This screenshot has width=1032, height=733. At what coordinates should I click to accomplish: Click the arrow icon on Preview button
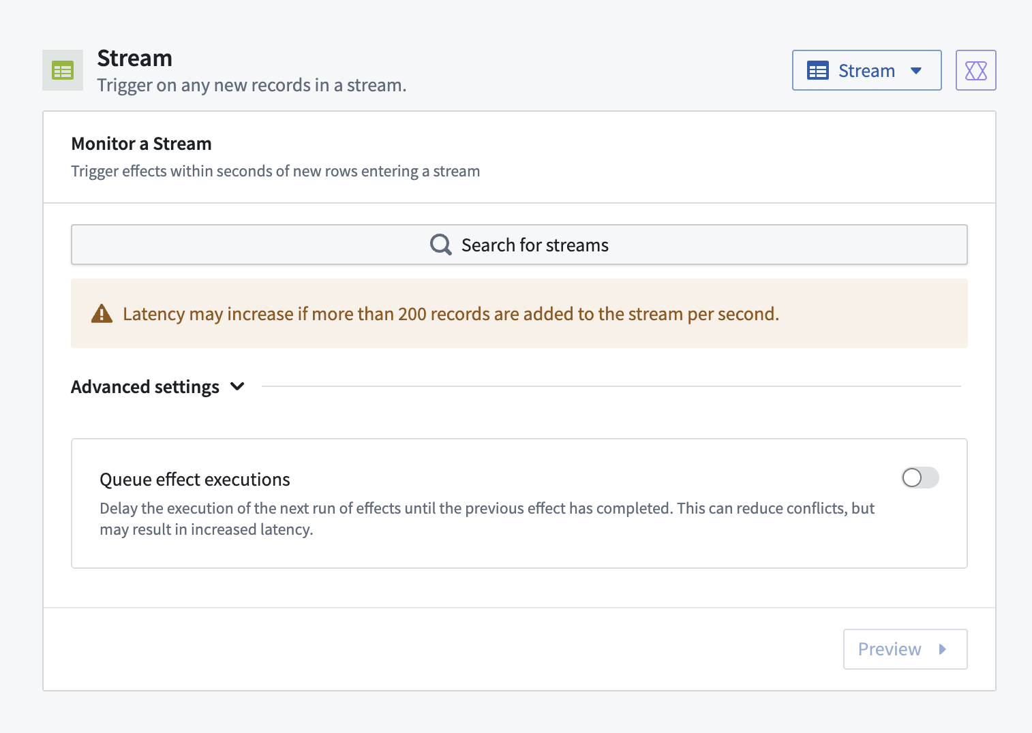pyautogui.click(x=943, y=649)
